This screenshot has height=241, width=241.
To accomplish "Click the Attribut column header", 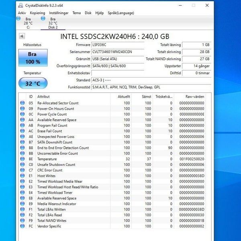I will point(73,96).
